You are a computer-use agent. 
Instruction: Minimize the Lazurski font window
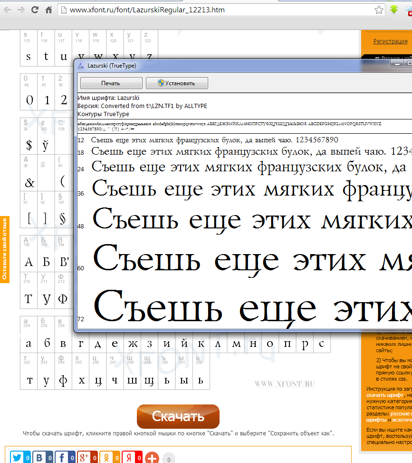coord(397,63)
